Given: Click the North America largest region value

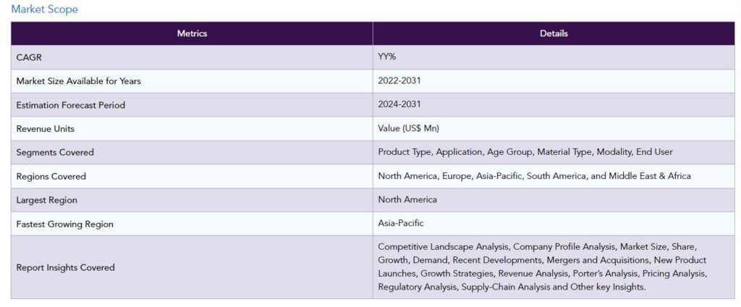Looking at the screenshot, I should pyautogui.click(x=407, y=200).
